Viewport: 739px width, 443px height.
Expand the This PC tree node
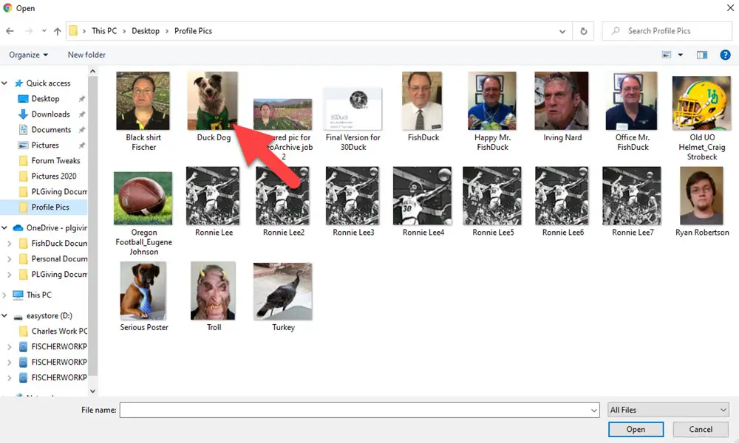tap(6, 295)
